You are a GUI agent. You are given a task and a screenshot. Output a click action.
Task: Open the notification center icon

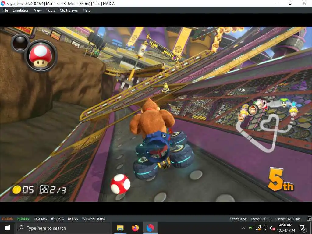[x=303, y=228]
